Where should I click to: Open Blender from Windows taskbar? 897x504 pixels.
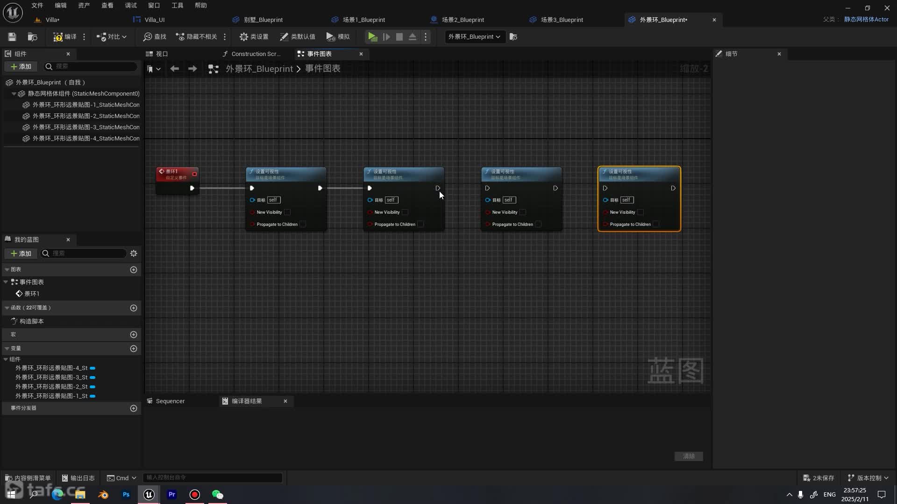point(103,495)
